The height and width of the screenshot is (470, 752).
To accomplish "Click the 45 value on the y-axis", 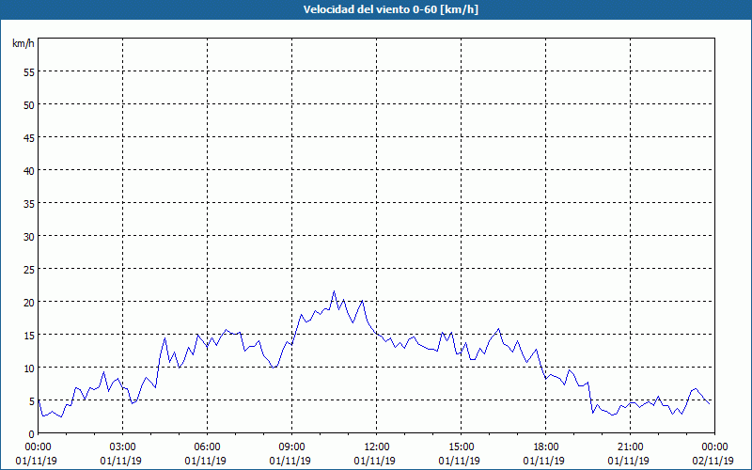I will coord(29,137).
